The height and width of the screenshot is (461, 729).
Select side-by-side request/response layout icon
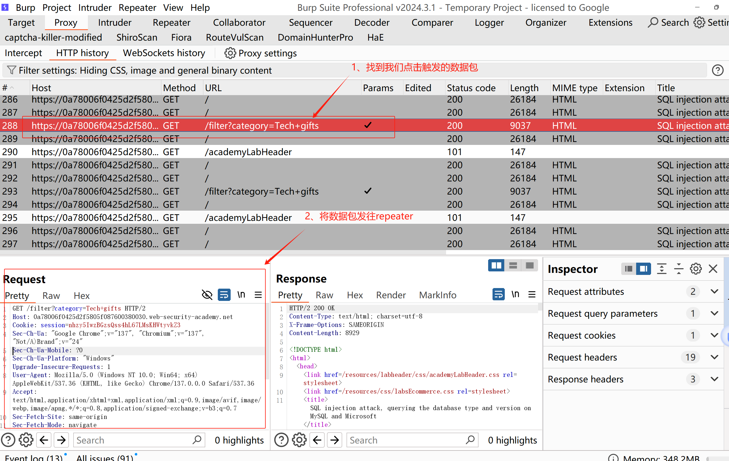496,266
